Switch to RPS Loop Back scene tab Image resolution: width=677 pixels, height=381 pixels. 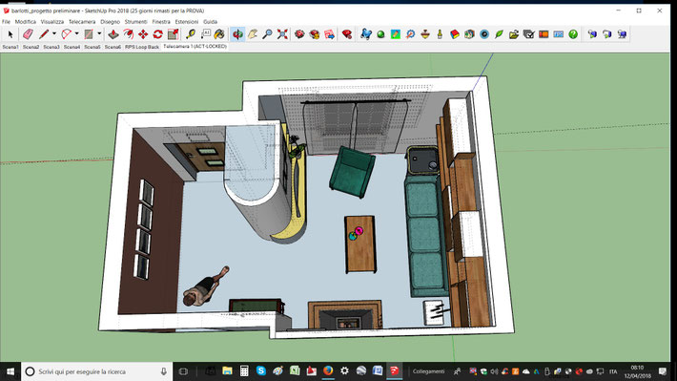[142, 47]
